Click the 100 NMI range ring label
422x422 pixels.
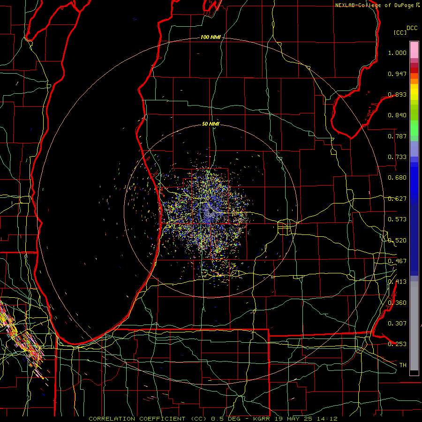[x=211, y=37]
